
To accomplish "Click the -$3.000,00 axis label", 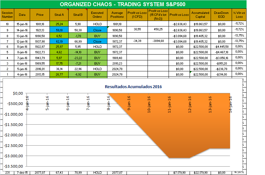I will (14, 156).
